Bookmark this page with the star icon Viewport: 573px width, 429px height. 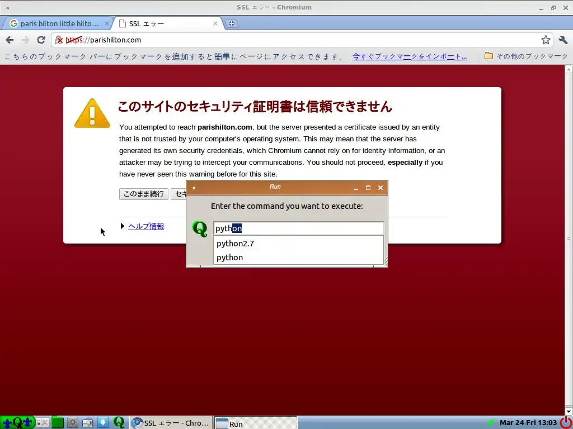click(546, 40)
